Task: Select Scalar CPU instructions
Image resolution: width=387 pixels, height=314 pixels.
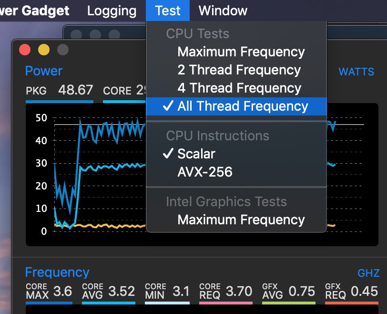Action: click(236, 154)
